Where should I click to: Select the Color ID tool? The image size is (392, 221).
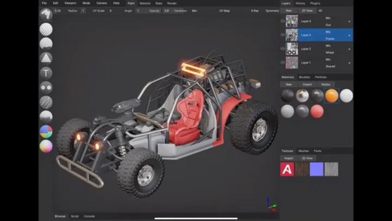pyautogui.click(x=46, y=131)
